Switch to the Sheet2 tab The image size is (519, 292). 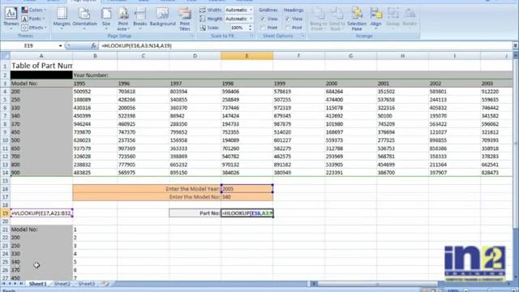62,284
